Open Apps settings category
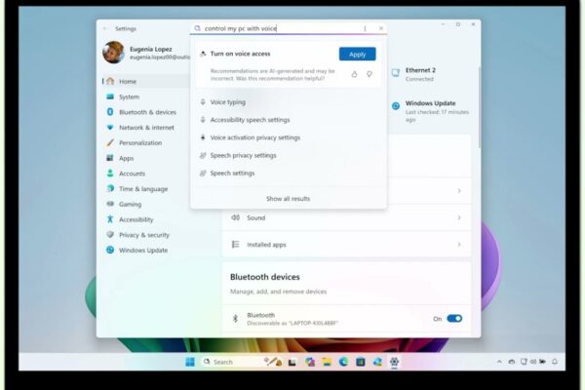This screenshot has width=585, height=390. [x=145, y=158]
